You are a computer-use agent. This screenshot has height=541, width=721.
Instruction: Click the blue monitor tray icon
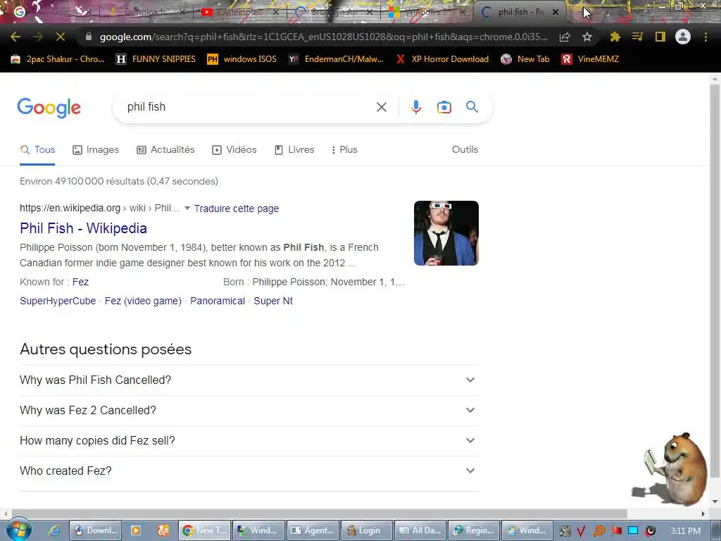[633, 530]
